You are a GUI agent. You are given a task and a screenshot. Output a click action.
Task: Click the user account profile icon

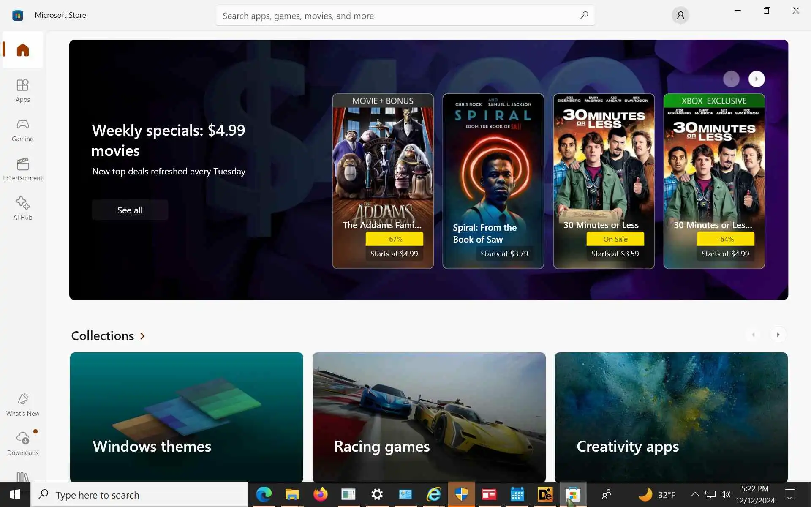click(680, 16)
